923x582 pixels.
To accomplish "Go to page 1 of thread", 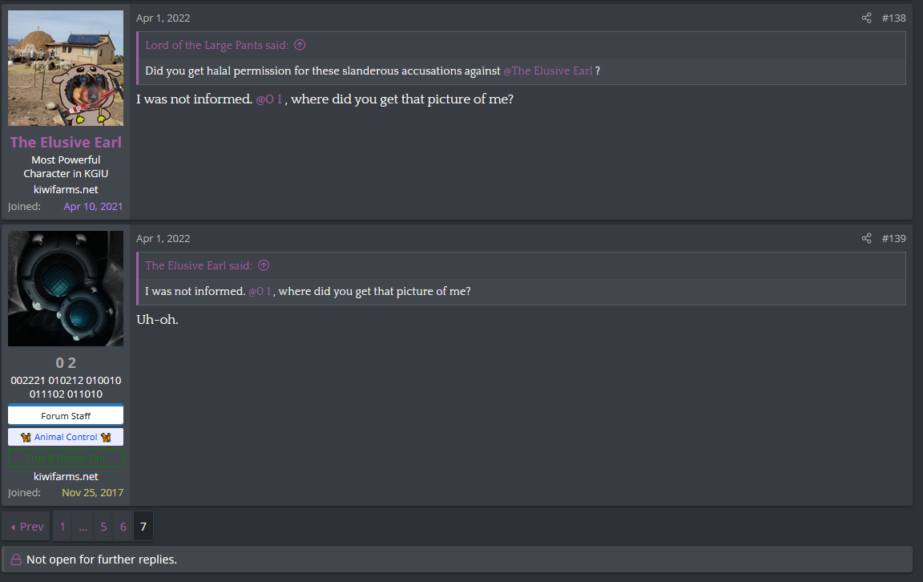I will (x=62, y=527).
